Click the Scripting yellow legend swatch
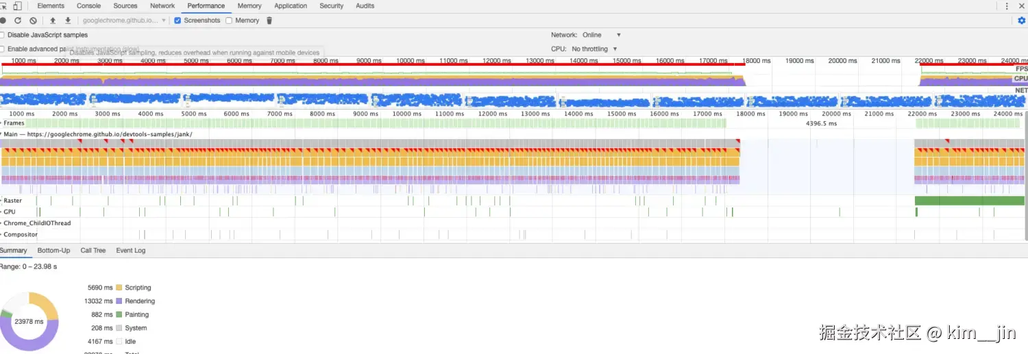 119,288
